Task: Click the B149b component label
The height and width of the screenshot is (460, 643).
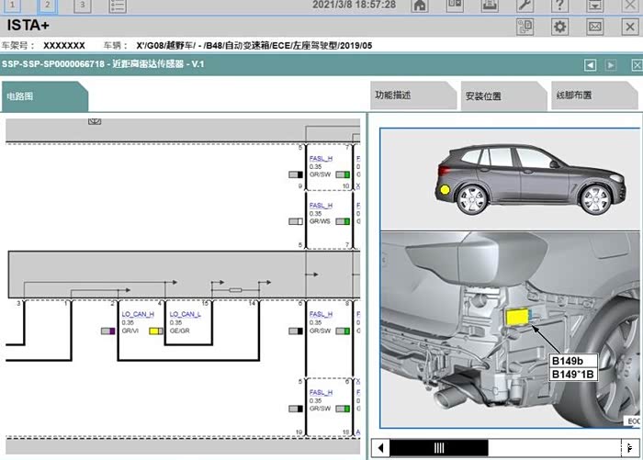Action: [573, 361]
